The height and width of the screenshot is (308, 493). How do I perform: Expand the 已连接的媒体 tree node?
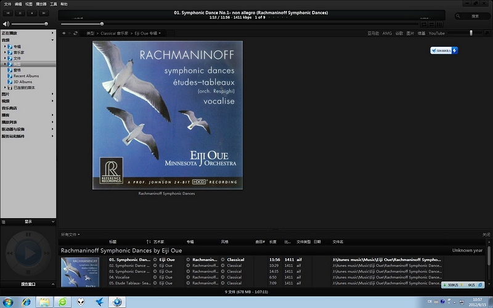(x=5, y=87)
